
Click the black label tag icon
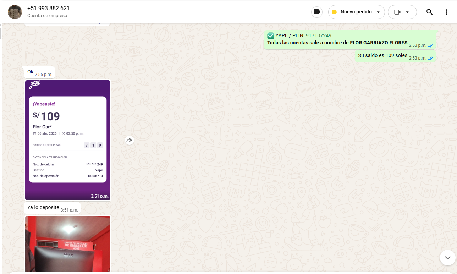point(317,12)
